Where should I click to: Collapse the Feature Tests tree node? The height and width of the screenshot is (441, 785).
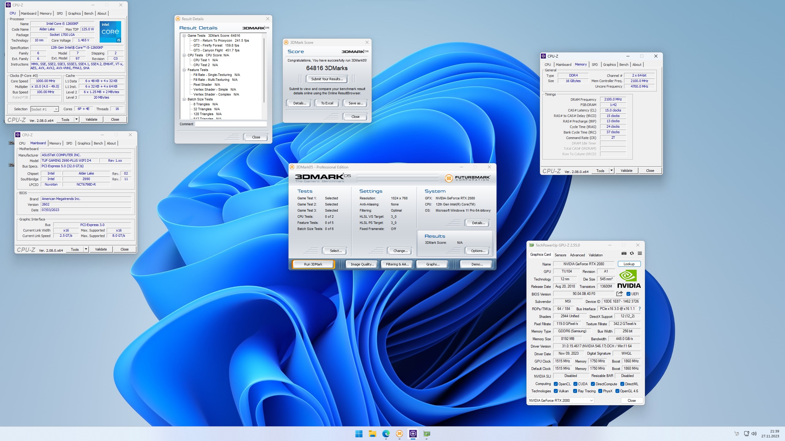pyautogui.click(x=184, y=70)
